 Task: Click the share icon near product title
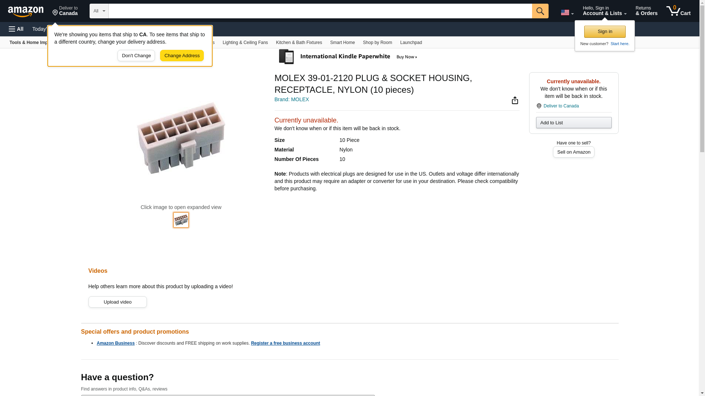tap(515, 100)
